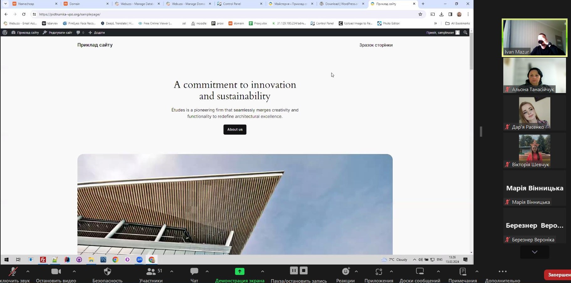Expand the video options arrow beside camera
Viewport: 571px width, 283px height.
pos(74,271)
